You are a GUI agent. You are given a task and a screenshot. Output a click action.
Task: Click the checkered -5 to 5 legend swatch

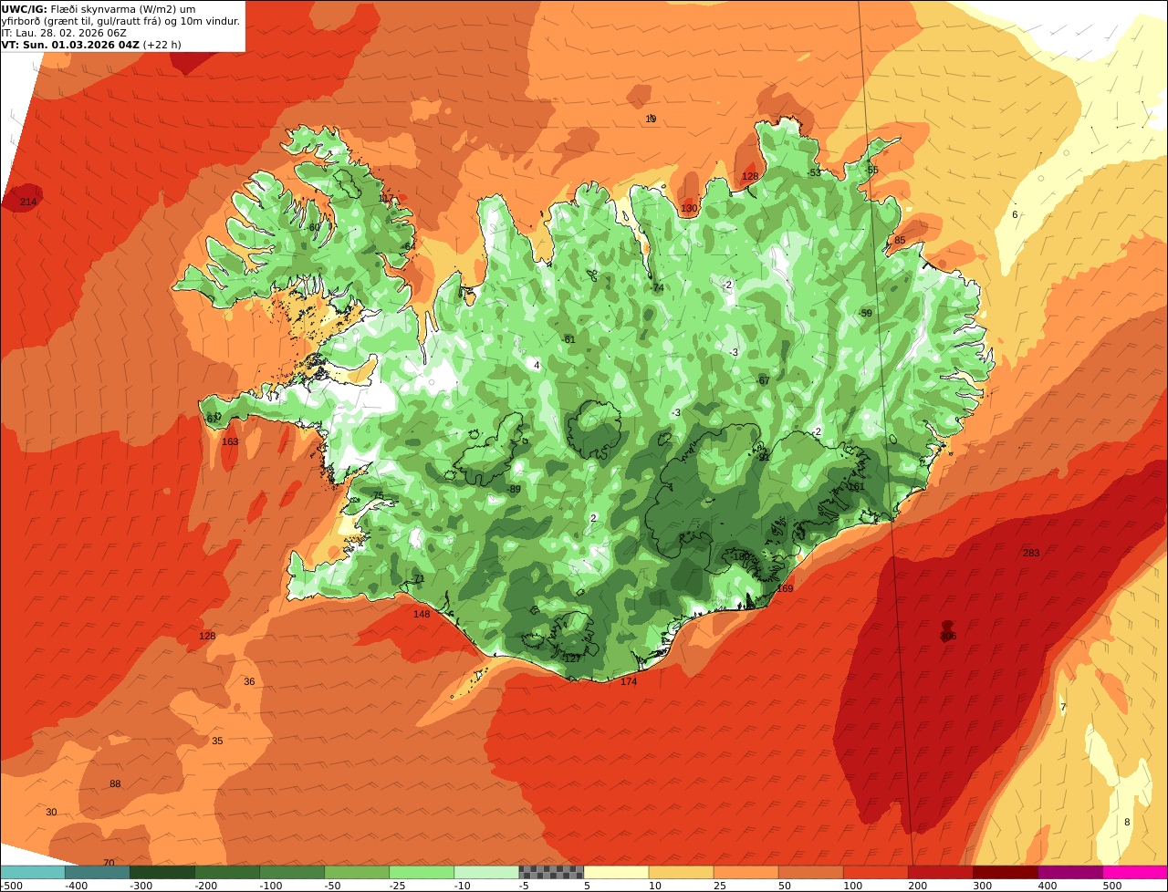pos(551,872)
